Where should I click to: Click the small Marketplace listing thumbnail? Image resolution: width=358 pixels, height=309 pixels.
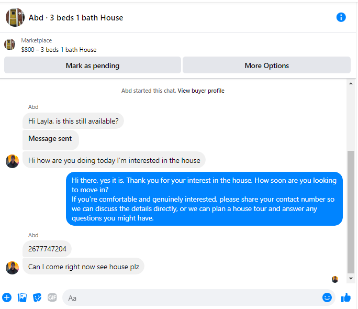tap(10, 45)
